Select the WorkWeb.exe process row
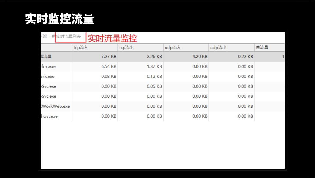The height and width of the screenshot is (178, 315). click(162, 106)
